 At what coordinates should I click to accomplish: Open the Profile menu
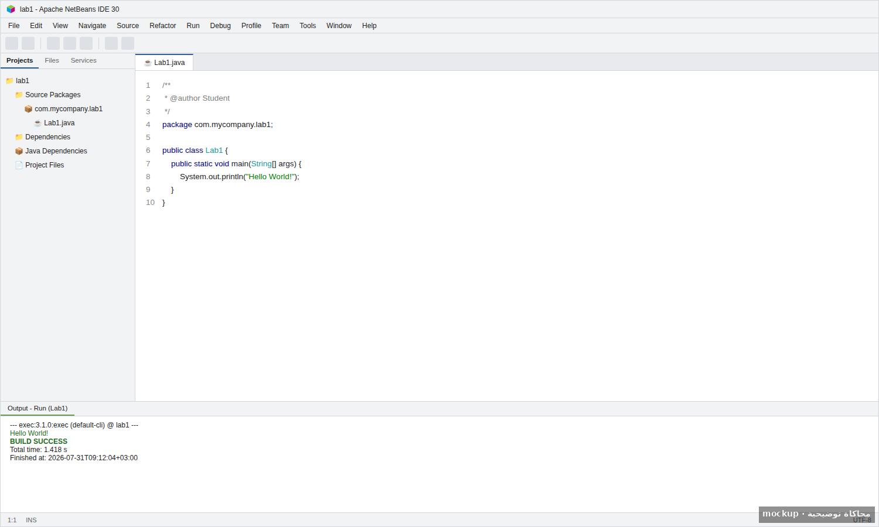point(251,26)
